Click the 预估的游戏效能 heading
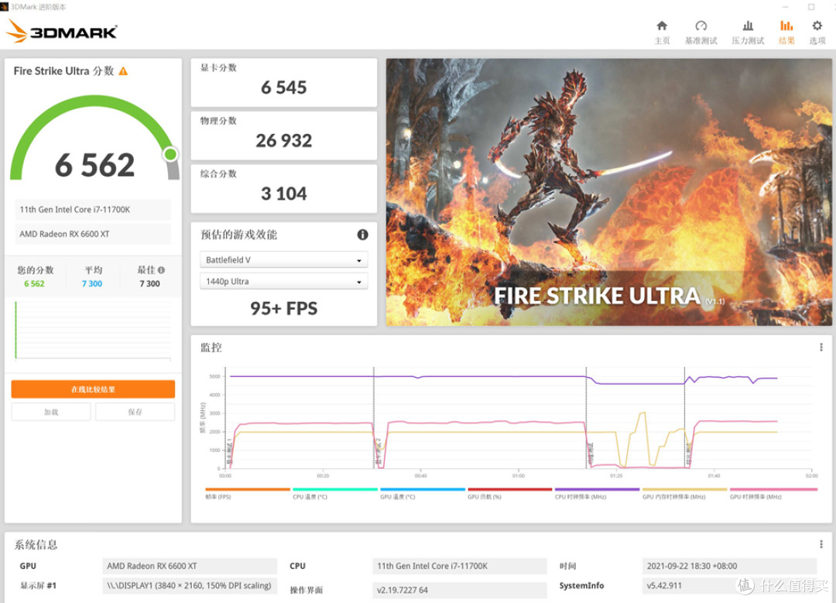836x603 pixels. coord(238,235)
